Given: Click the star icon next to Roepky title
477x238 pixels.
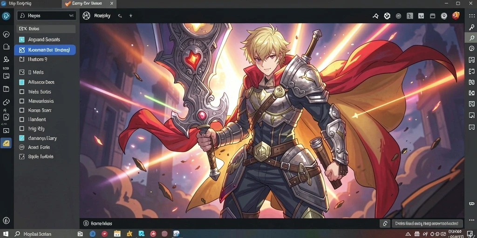Looking at the screenshot, I should tap(130, 16).
